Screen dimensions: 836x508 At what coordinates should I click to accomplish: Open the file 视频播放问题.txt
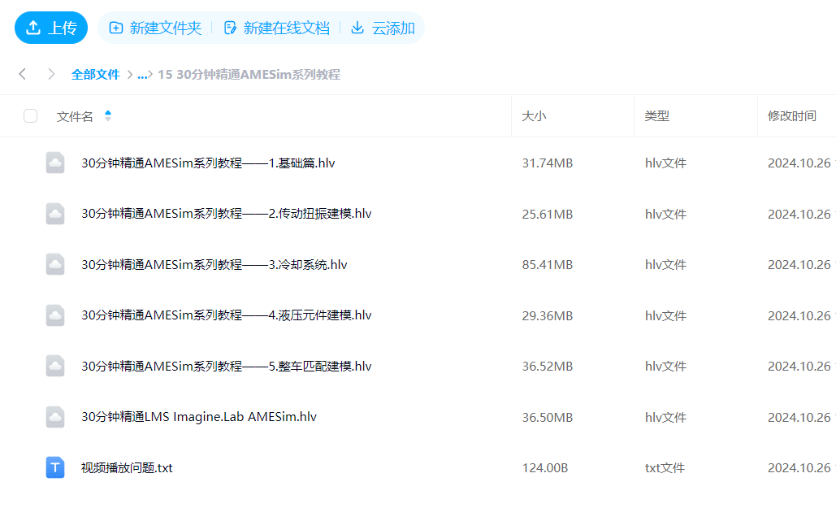(x=127, y=467)
